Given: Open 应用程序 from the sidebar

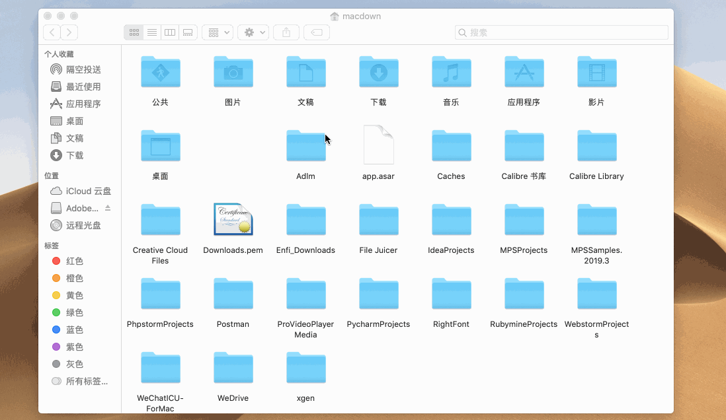Looking at the screenshot, I should tap(75, 104).
